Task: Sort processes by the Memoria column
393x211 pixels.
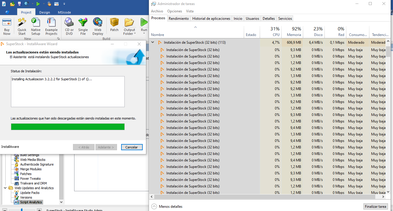Action: (292, 32)
